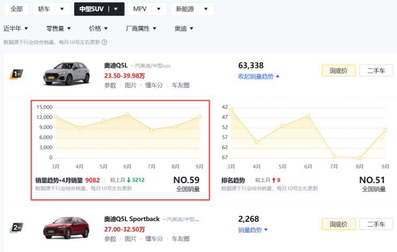Click the 9082 April sales figure
The width and height of the screenshot is (397, 252).
(x=93, y=180)
